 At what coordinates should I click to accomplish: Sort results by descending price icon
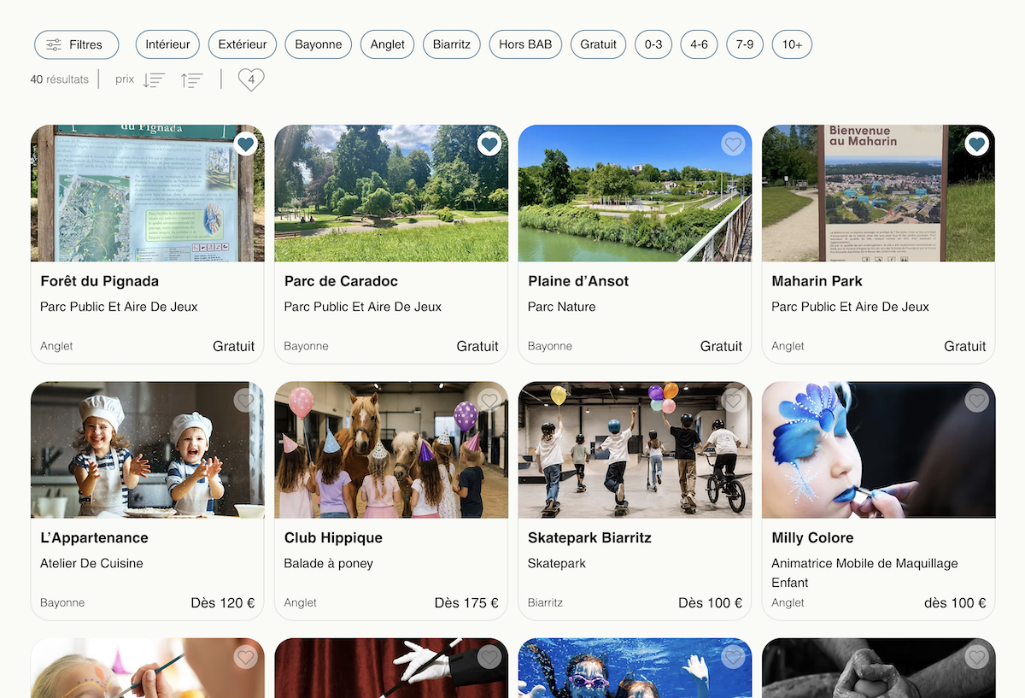(154, 79)
